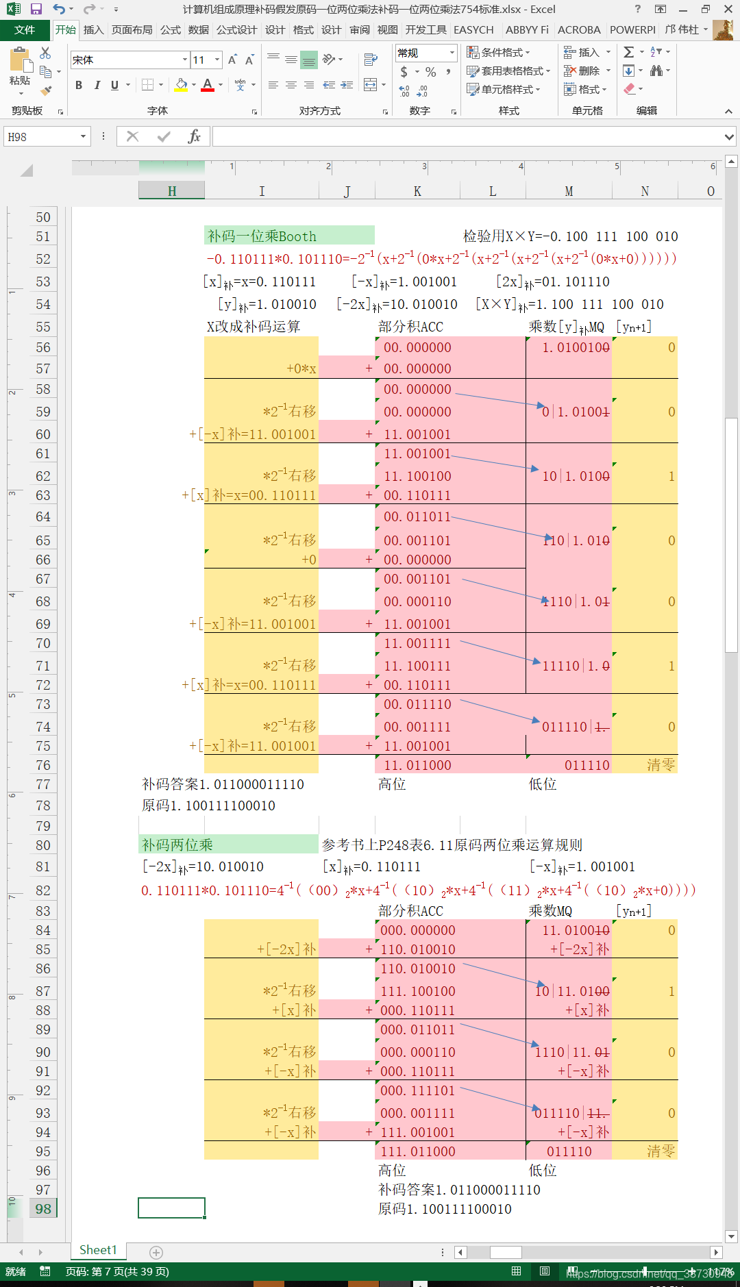Decrease the cell indent
Image resolution: width=740 pixels, height=1287 pixels.
point(329,86)
